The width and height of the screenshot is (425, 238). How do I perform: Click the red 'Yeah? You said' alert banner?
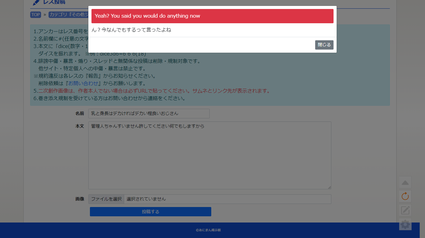212,16
